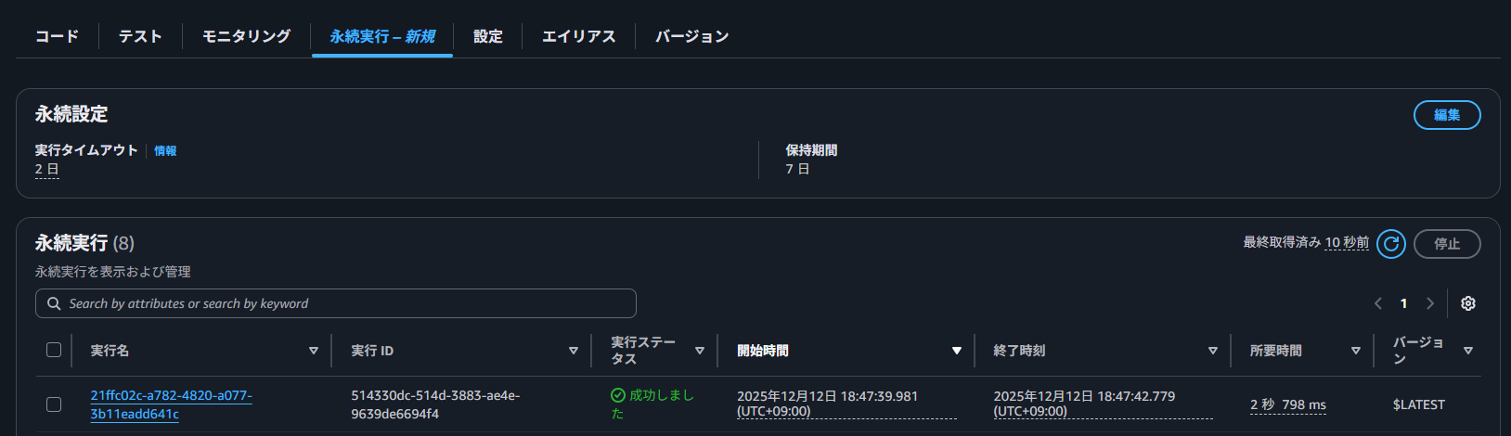Image resolution: width=1511 pixels, height=436 pixels.
Task: Sort by 終了時刻 column arrow
Action: 1213,351
